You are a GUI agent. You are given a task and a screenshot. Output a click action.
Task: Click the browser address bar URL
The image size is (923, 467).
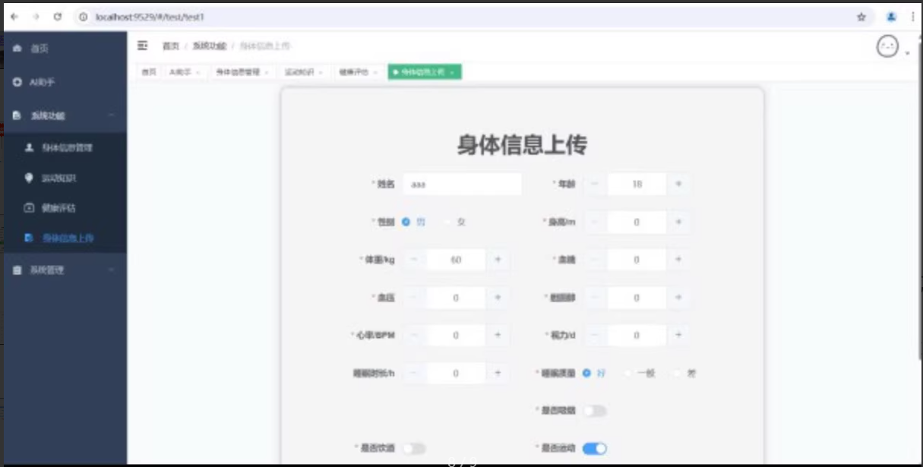[x=150, y=17]
